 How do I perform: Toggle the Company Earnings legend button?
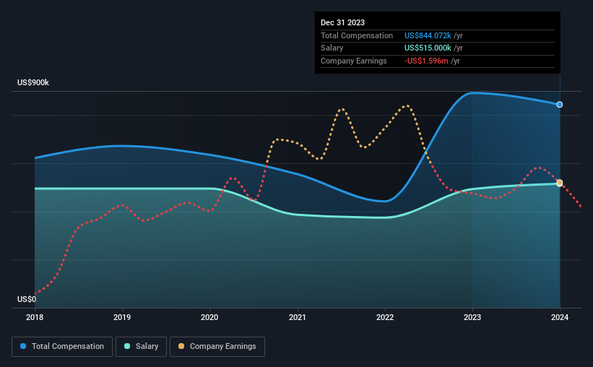(217, 347)
